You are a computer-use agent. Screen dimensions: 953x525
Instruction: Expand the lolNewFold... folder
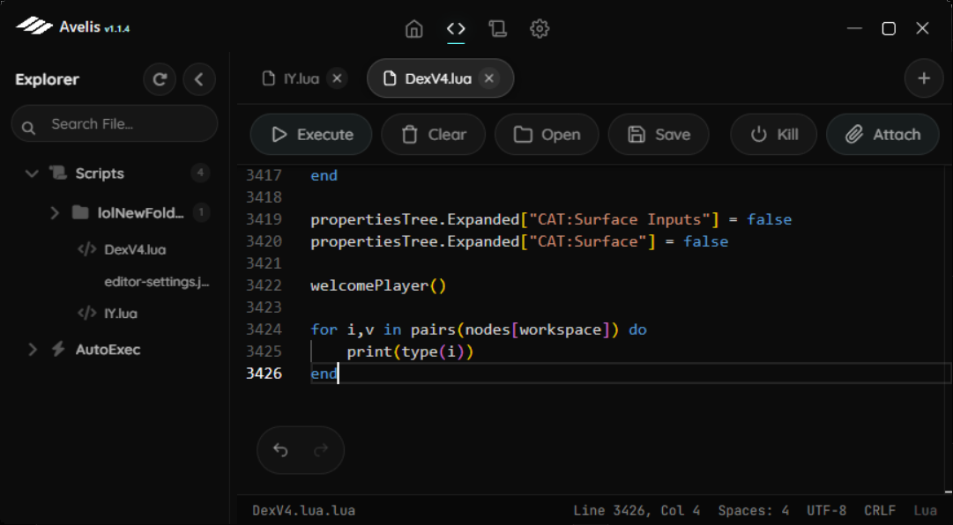(54, 212)
